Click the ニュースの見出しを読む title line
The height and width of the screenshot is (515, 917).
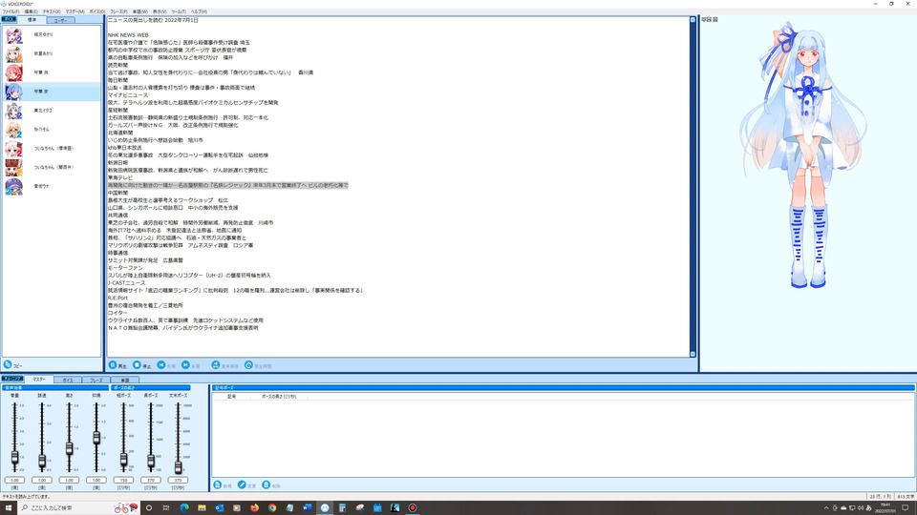tap(153, 20)
